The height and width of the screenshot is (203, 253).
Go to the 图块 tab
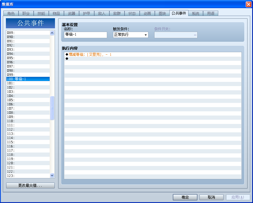162,13
